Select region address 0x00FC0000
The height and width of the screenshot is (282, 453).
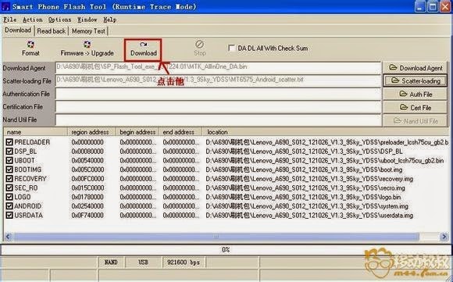pyautogui.click(x=87, y=179)
